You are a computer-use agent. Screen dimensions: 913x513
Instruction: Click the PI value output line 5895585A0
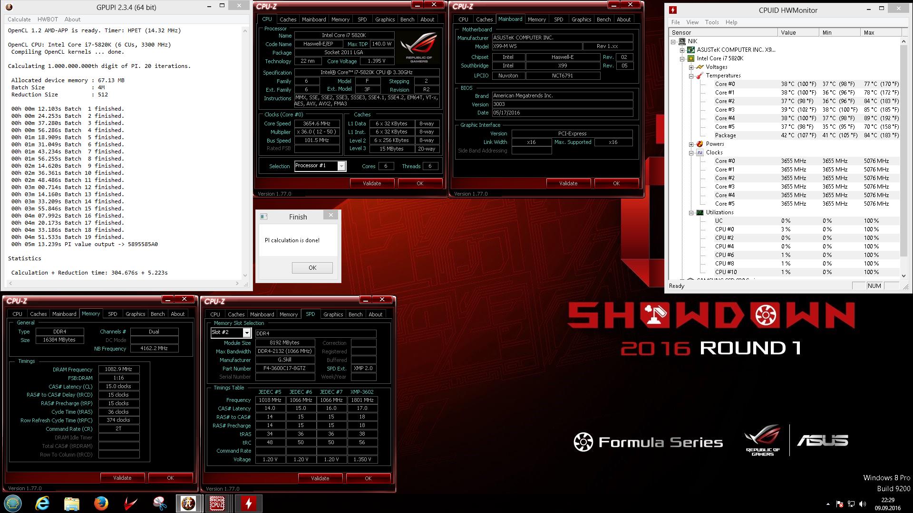click(x=85, y=244)
